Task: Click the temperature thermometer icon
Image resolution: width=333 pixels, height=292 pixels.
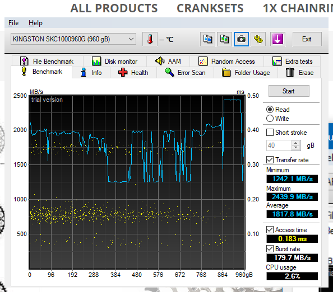Action: (150, 39)
